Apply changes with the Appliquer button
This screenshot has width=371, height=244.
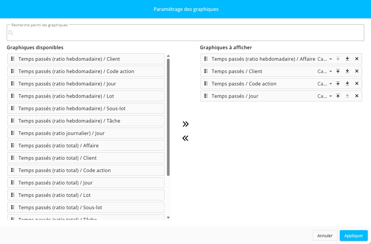[x=354, y=235]
